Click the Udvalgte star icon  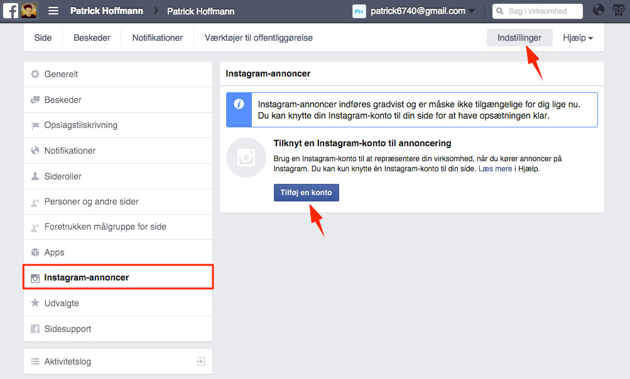(x=35, y=302)
